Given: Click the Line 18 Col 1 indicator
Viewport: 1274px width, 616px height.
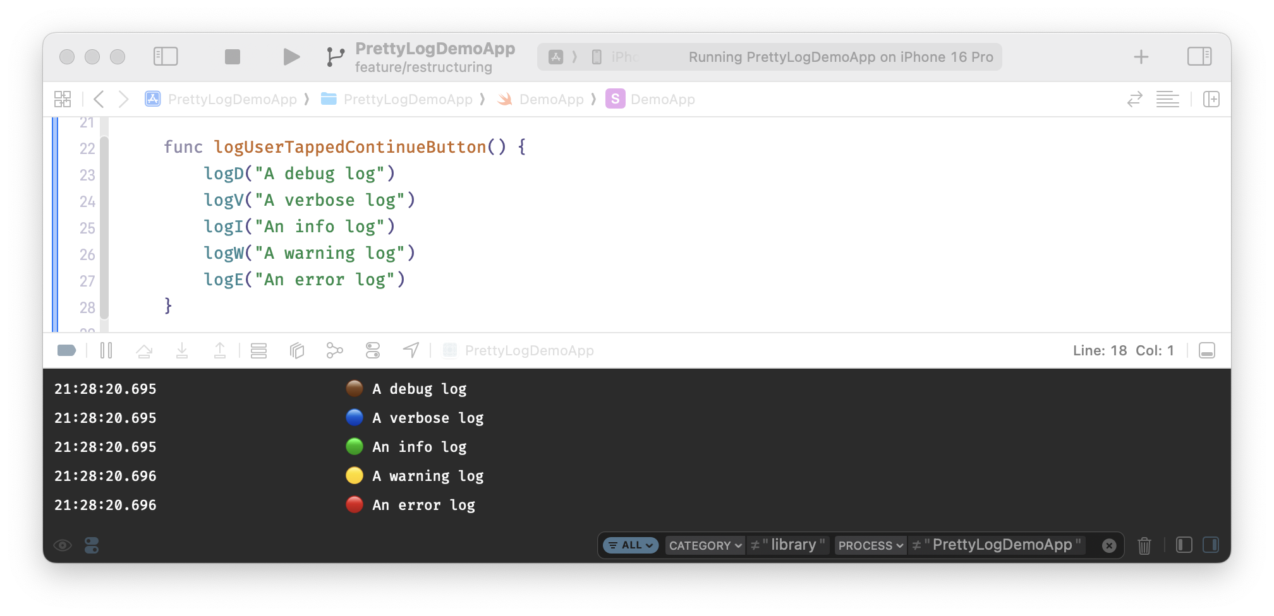Looking at the screenshot, I should (x=1123, y=350).
